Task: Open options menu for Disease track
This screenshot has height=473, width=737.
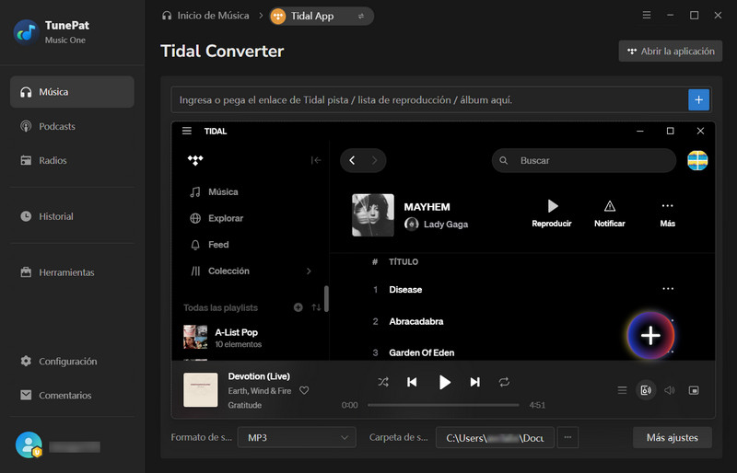Action: [668, 289]
